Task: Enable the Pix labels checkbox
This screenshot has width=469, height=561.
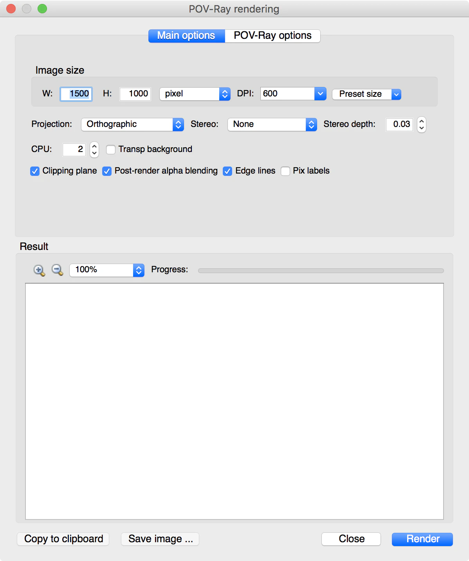Action: (x=285, y=171)
